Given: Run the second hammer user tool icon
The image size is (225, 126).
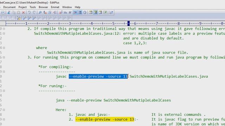Looking at the screenshot, I should tap(30, 18).
